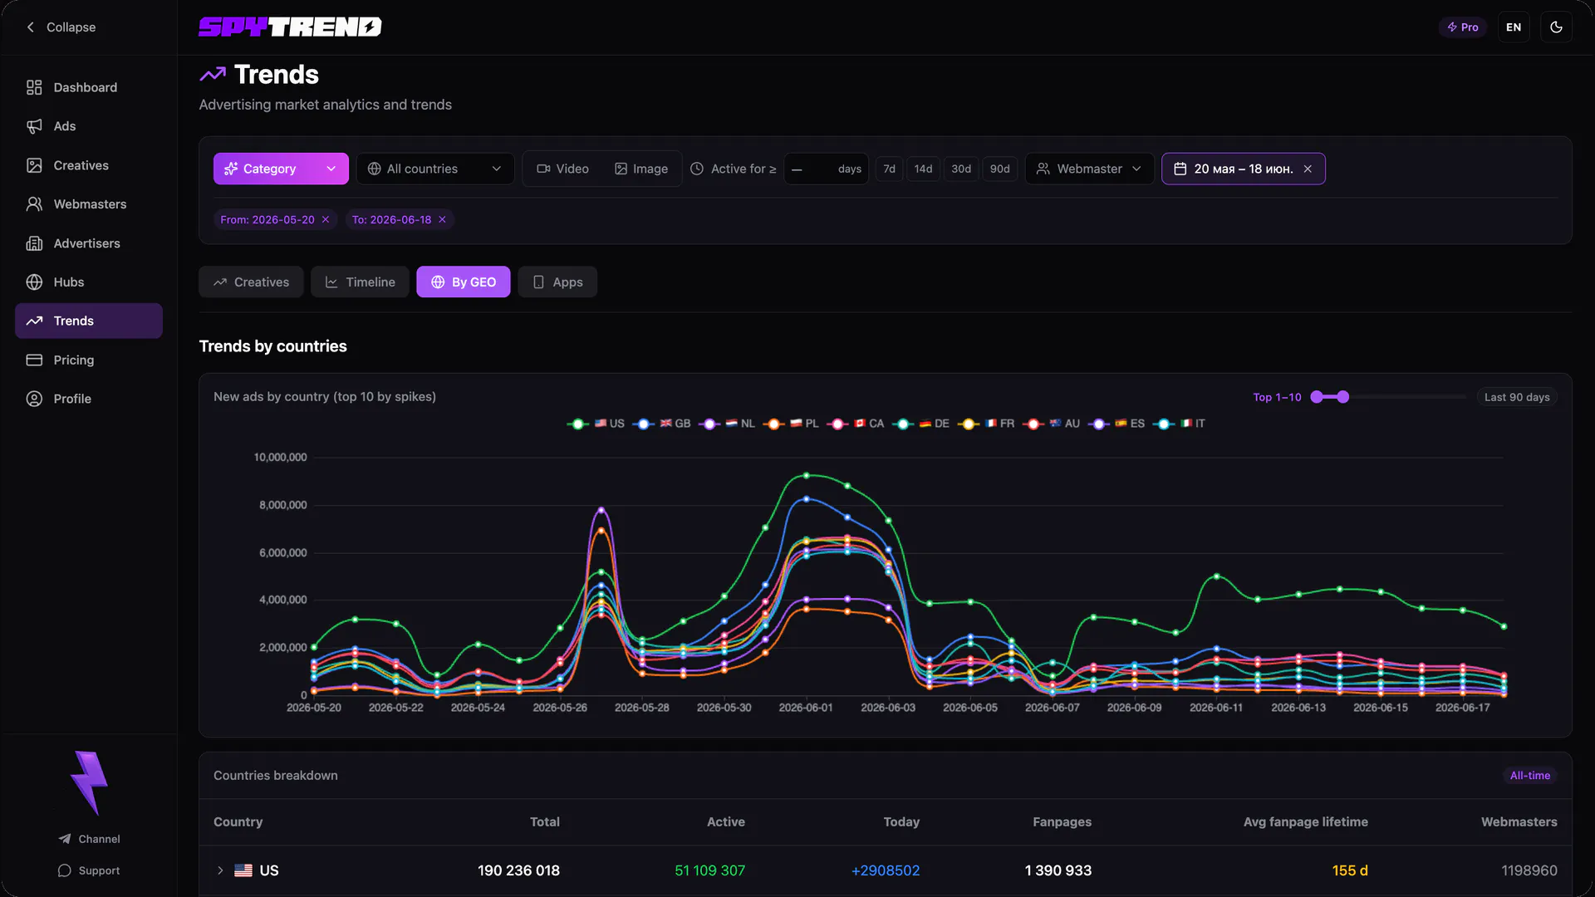This screenshot has height=897, width=1595.
Task: Select the 14d active duration preset
Action: pos(923,169)
